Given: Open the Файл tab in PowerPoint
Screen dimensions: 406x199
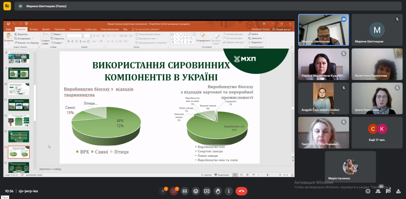Looking at the screenshot, I should [x=8, y=29].
